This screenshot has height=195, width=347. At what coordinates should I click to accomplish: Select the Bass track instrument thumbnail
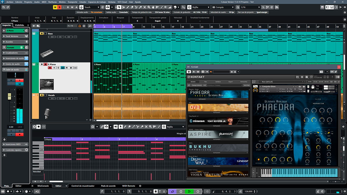click(x=47, y=54)
